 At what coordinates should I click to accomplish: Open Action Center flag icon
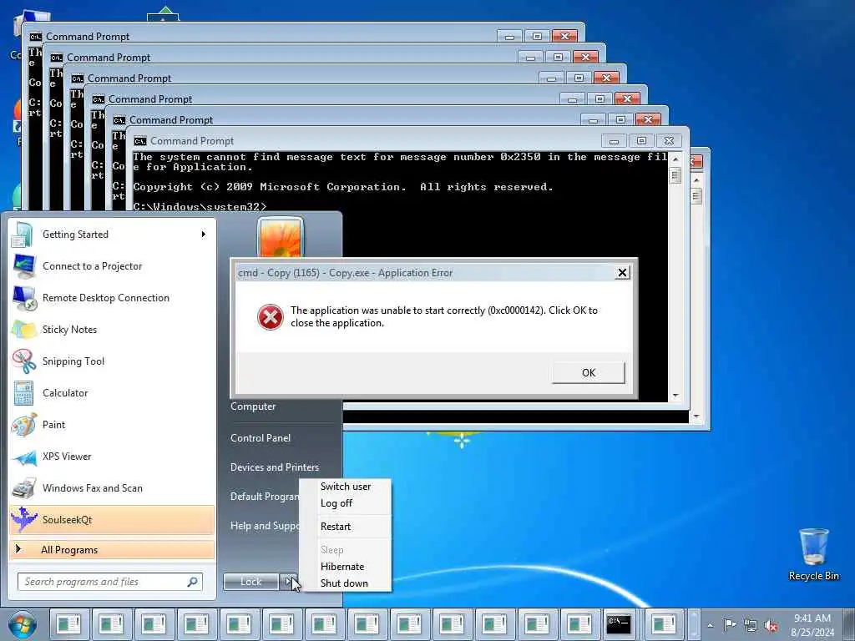click(730, 624)
